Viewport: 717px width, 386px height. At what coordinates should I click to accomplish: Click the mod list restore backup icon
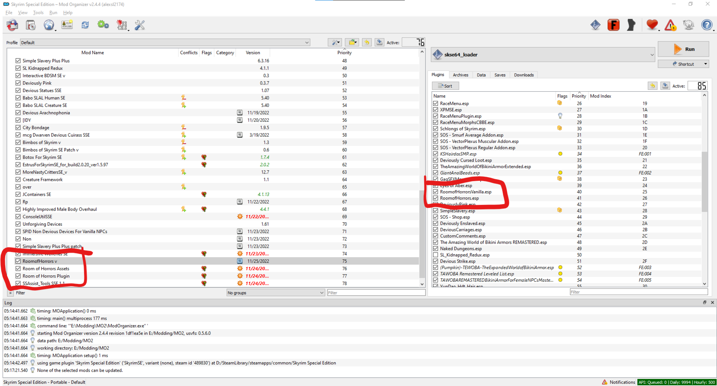pyautogui.click(x=367, y=42)
